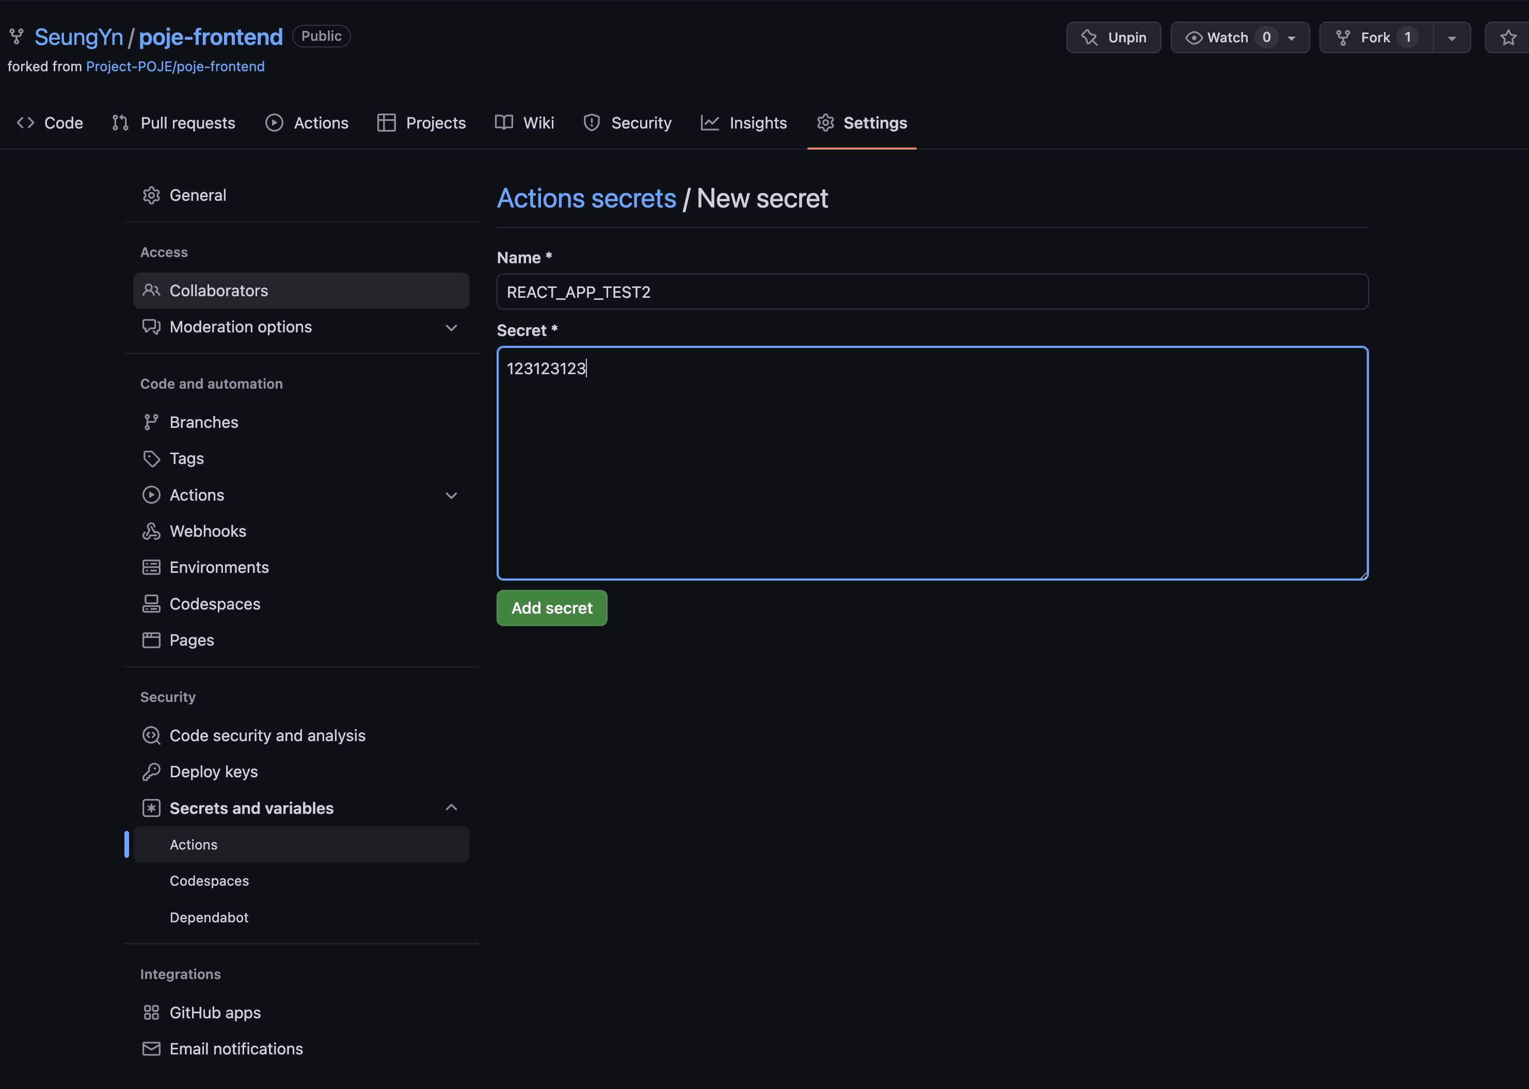The image size is (1529, 1089).
Task: Click the Environments server icon
Action: [152, 567]
